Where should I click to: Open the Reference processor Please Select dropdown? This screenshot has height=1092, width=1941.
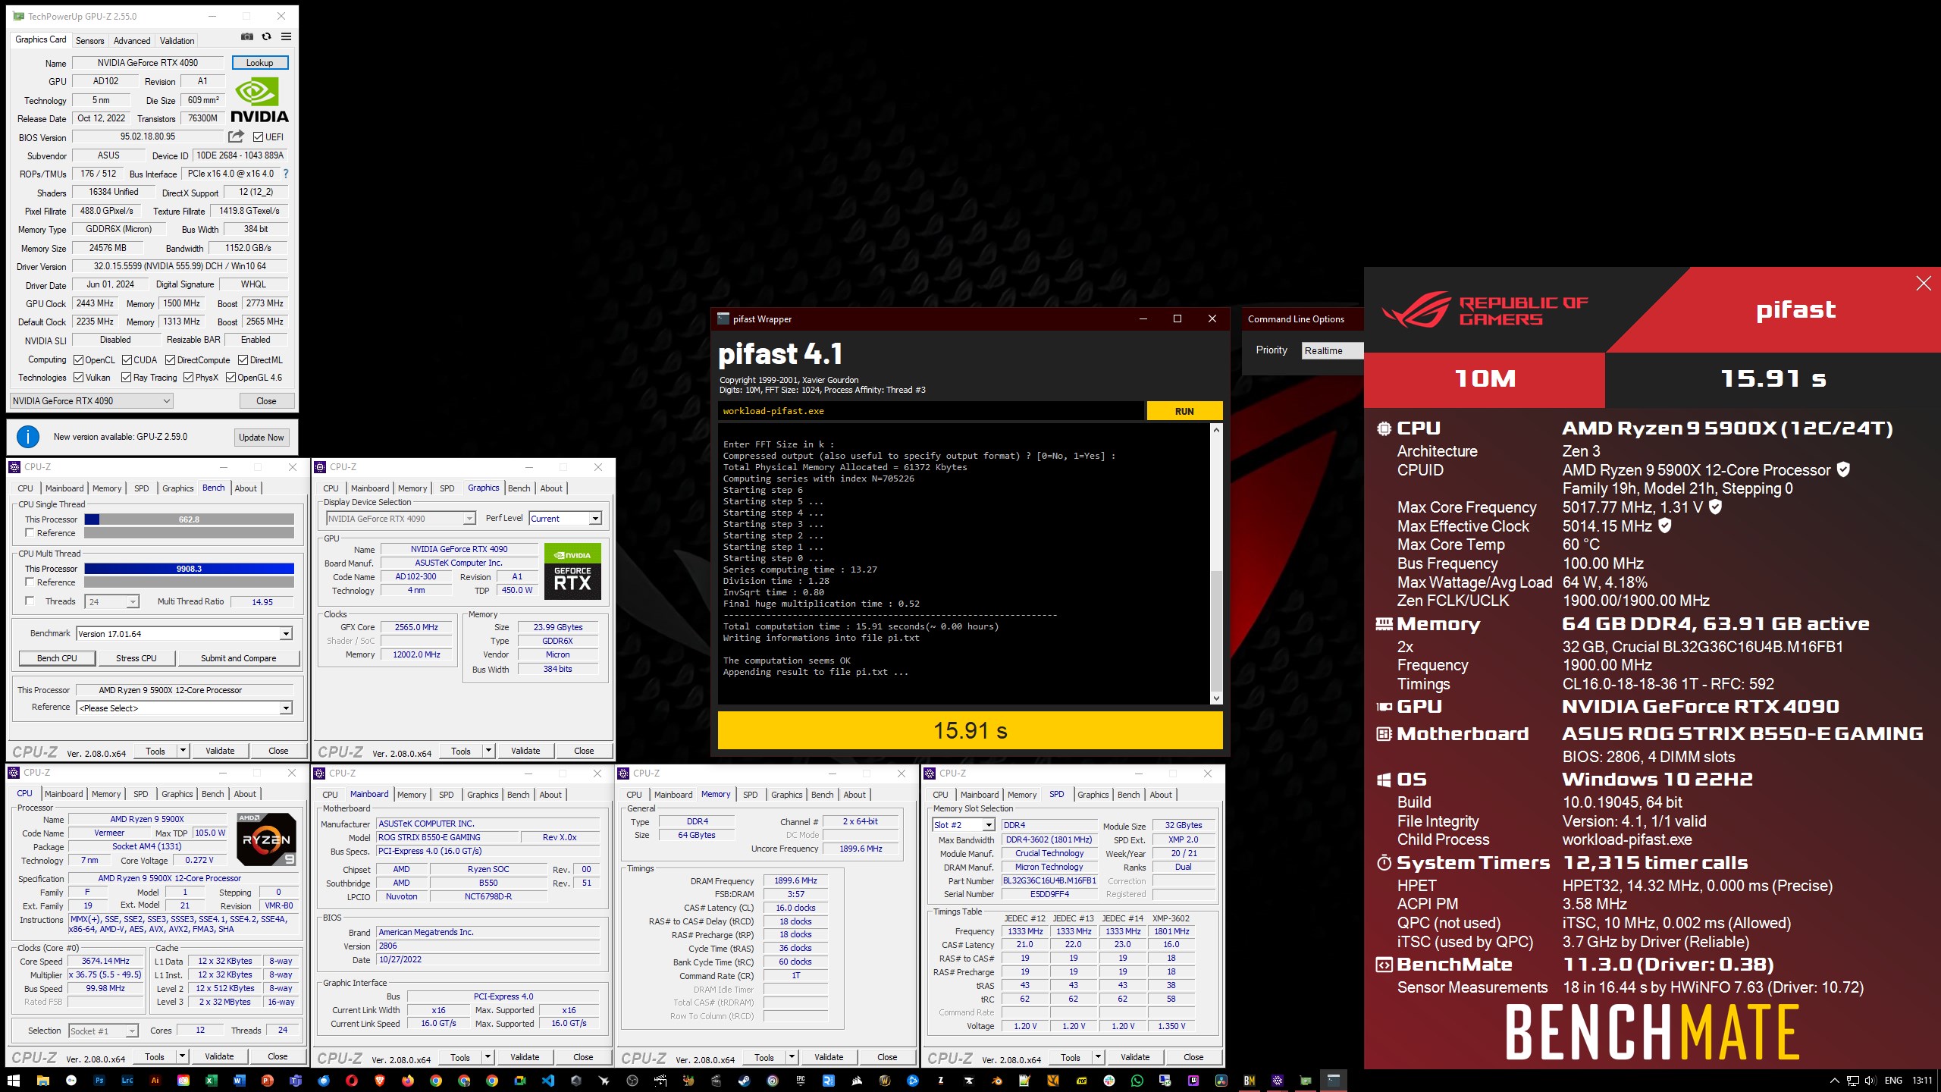pos(184,708)
